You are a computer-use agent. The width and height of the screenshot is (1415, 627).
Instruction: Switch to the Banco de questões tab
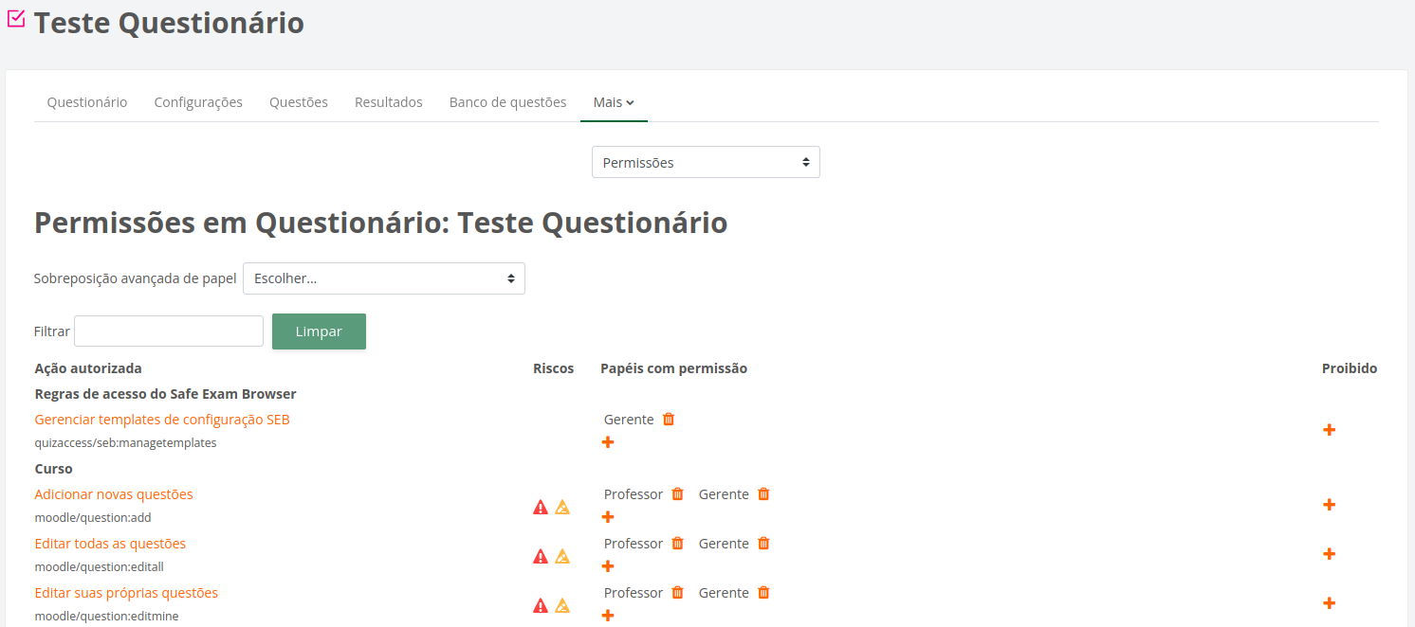click(x=507, y=101)
